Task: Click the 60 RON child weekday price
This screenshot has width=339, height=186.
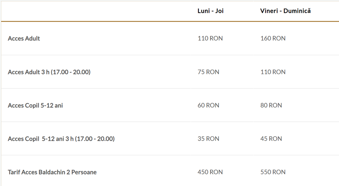Action: 208,105
